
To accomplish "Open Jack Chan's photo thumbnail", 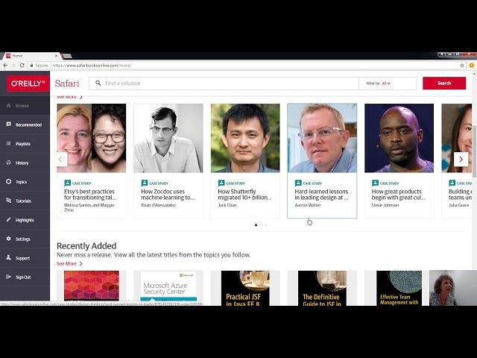I will [245, 138].
